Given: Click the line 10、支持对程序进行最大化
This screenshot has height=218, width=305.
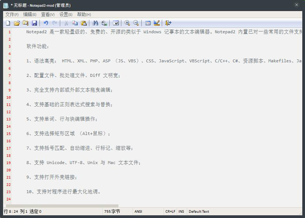Looking at the screenshot, I should coord(63,192).
